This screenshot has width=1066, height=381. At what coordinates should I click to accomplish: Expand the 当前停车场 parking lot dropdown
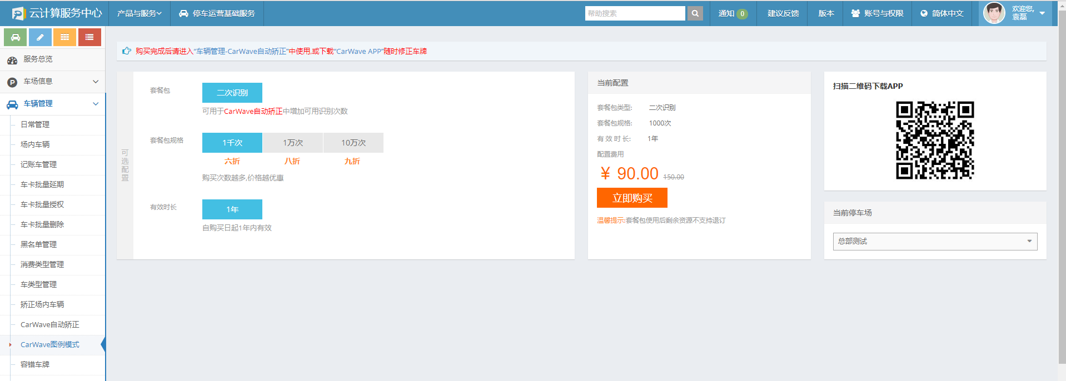click(935, 242)
